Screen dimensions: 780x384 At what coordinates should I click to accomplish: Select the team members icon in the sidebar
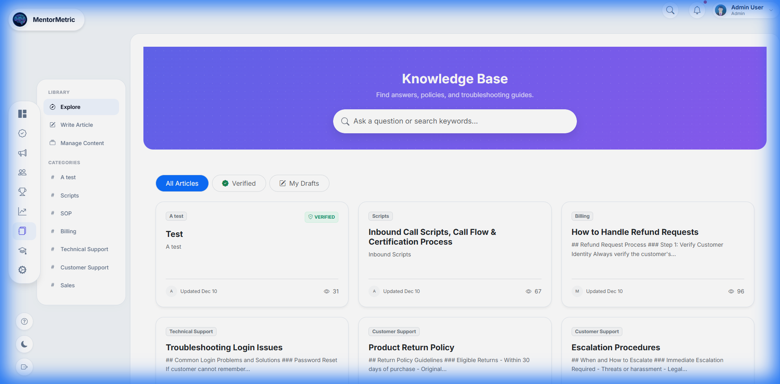click(x=23, y=172)
